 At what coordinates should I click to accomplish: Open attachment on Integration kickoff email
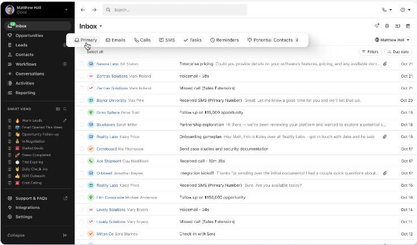(x=385, y=173)
